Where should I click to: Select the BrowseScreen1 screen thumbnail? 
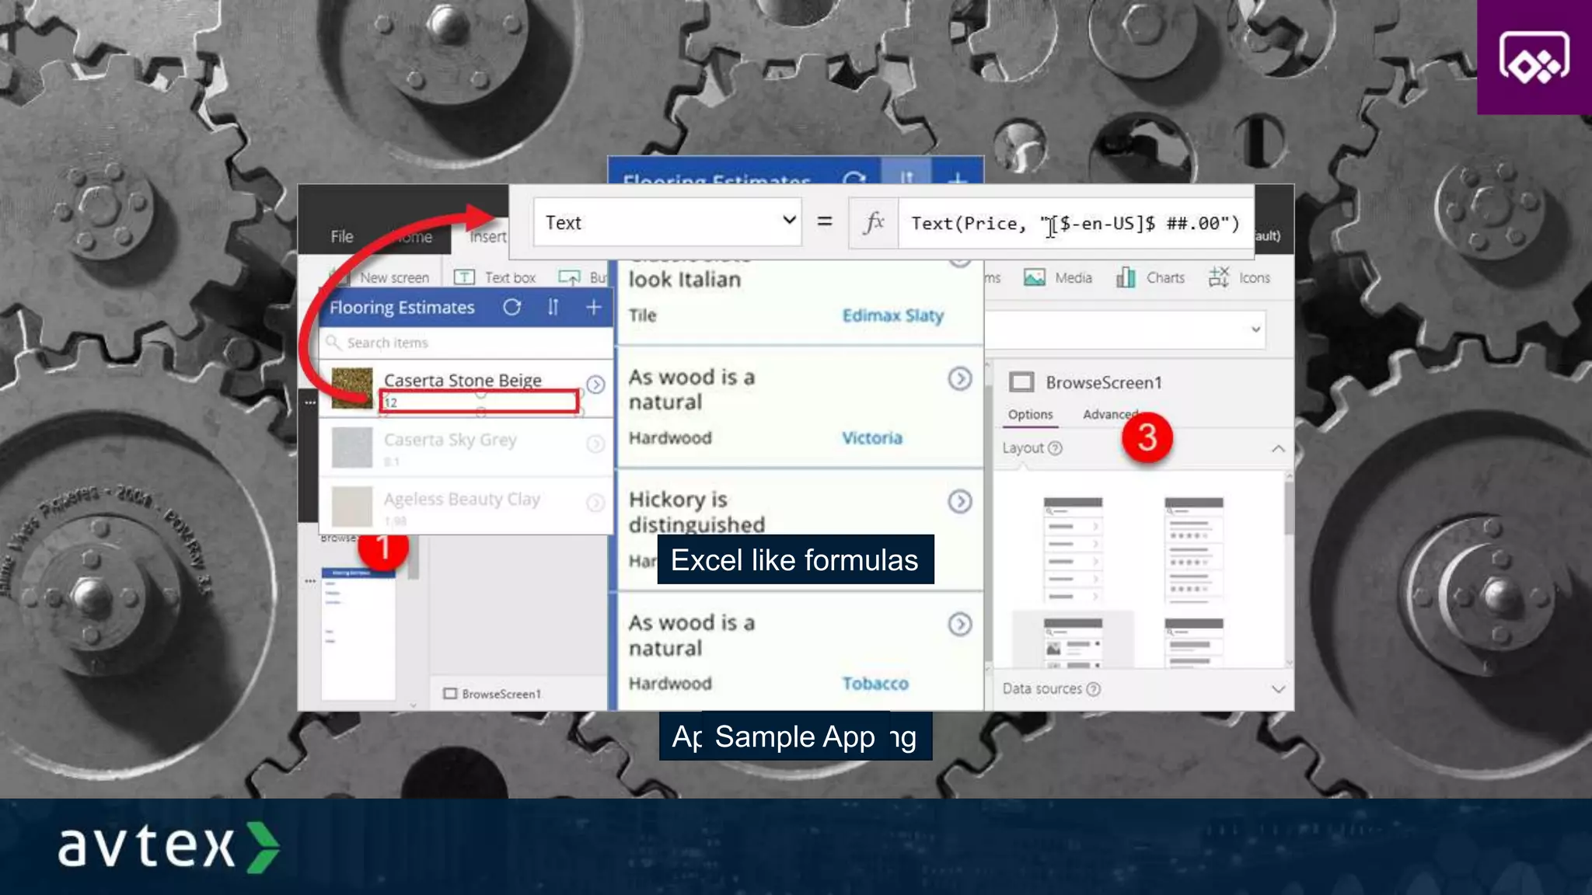[358, 634]
